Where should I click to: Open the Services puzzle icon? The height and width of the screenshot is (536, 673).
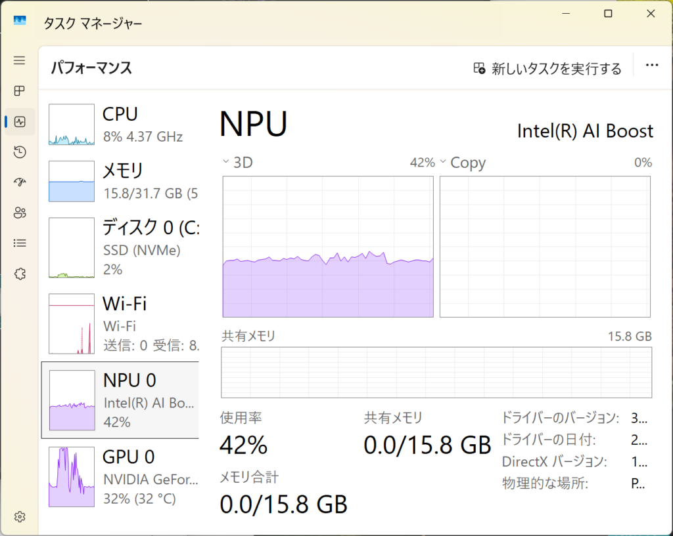pos(20,274)
